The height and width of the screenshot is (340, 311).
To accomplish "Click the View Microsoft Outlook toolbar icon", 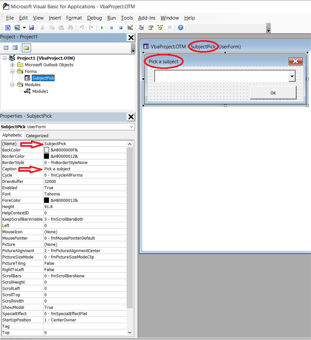I will [8, 28].
